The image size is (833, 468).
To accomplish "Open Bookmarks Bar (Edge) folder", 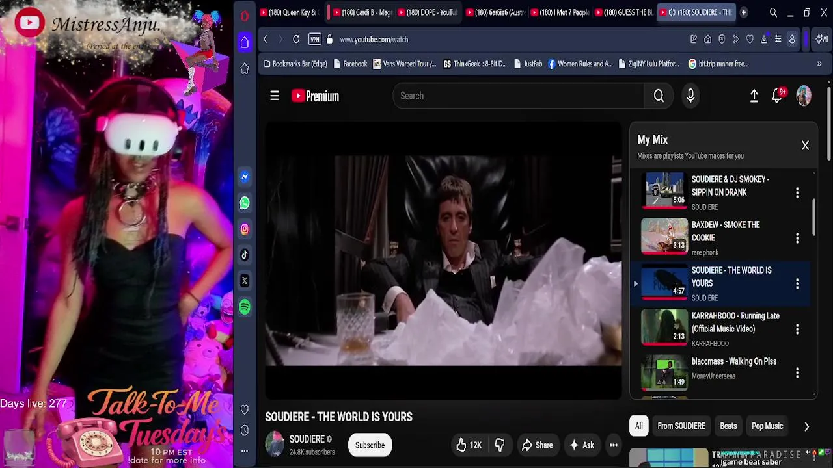I will point(295,64).
